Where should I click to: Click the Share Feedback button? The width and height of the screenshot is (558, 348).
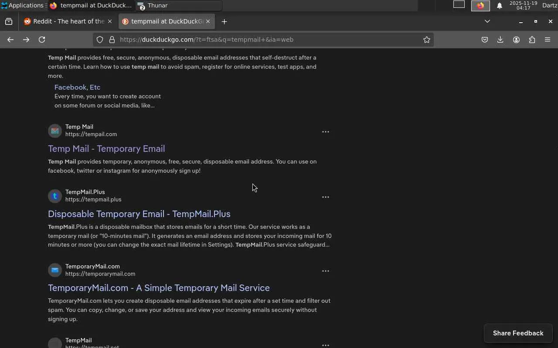point(518,333)
